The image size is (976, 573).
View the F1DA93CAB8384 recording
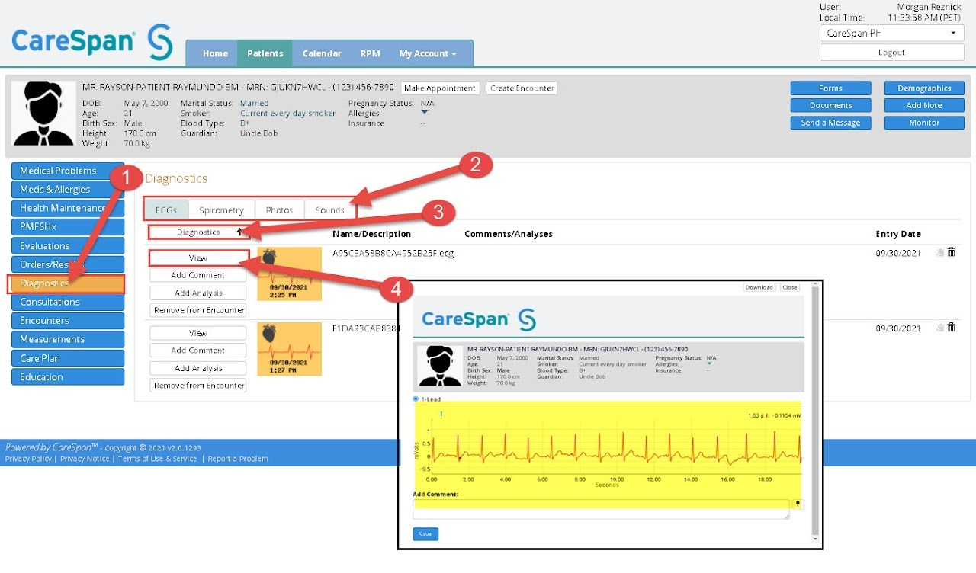[x=198, y=333]
